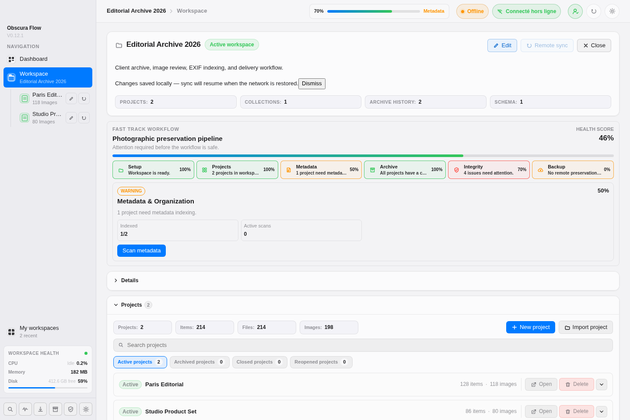Click the pencil icon beside Studio Product Set
The height and width of the screenshot is (420, 630).
coord(71,118)
